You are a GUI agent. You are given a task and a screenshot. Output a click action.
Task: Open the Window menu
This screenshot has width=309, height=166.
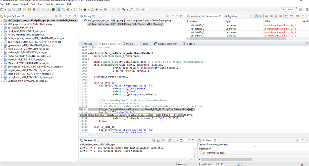[x=60, y=4]
